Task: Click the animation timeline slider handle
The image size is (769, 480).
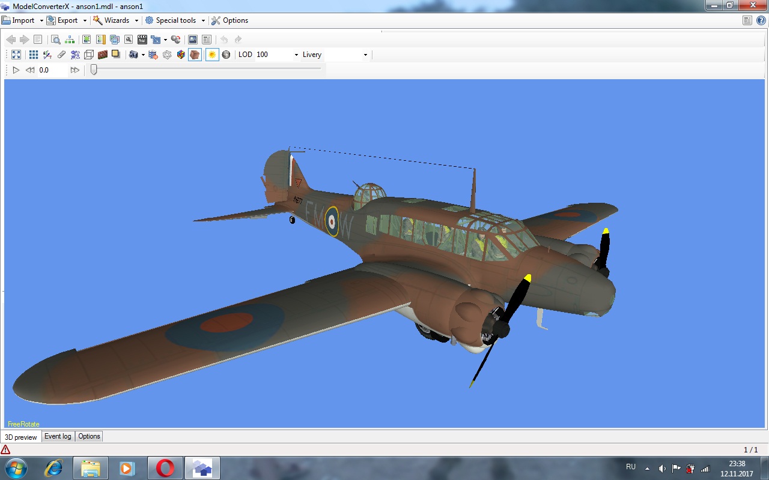Action: pos(94,70)
